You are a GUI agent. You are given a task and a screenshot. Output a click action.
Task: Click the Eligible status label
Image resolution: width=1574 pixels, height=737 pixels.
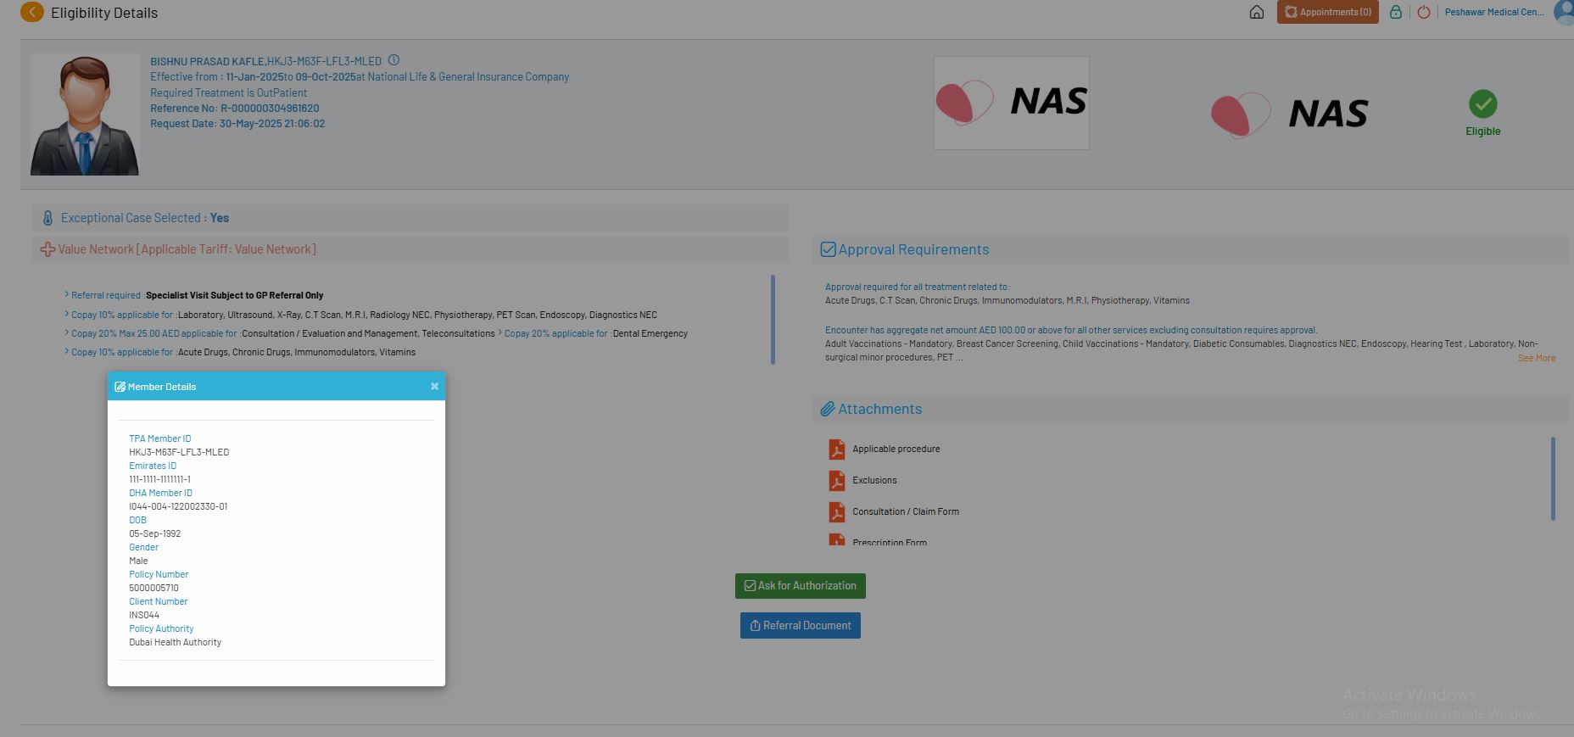(x=1483, y=131)
